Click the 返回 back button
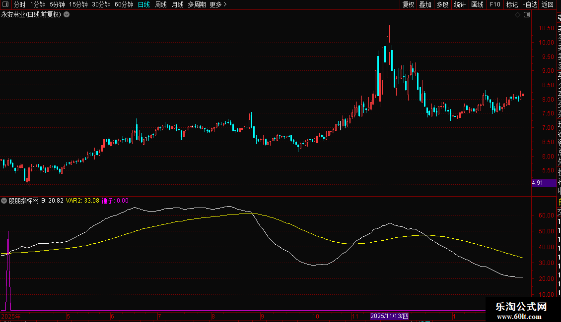This screenshot has height=322, width=561. (548, 4)
